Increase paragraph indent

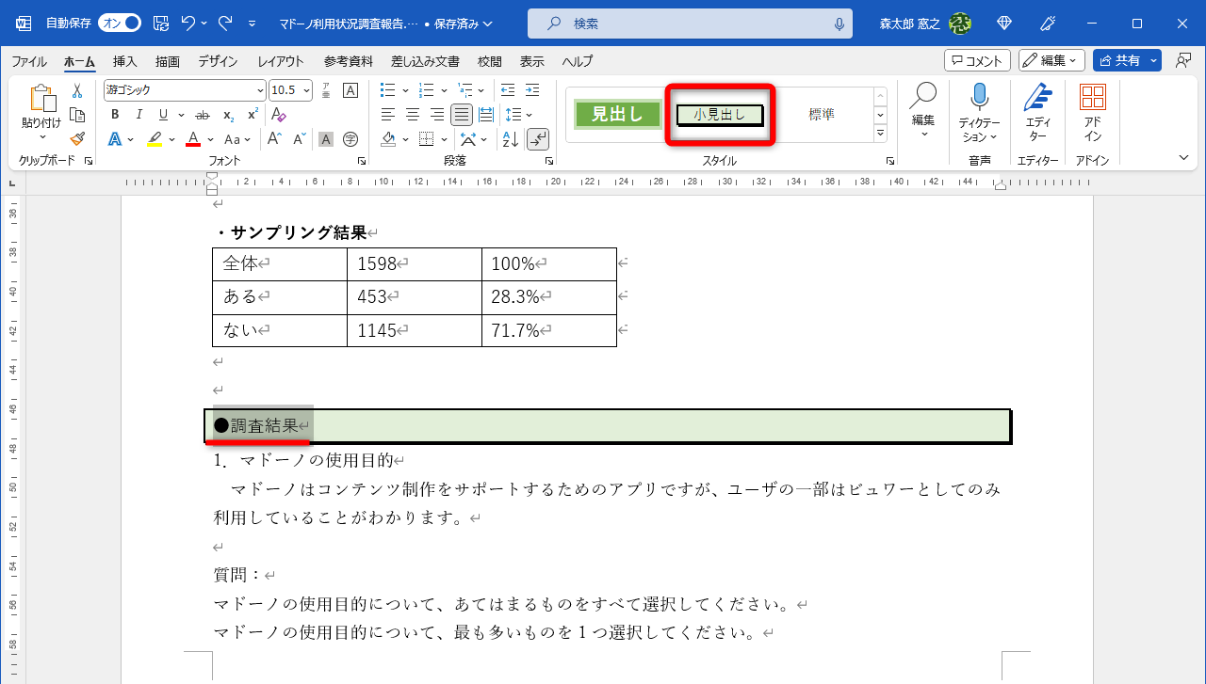(532, 90)
